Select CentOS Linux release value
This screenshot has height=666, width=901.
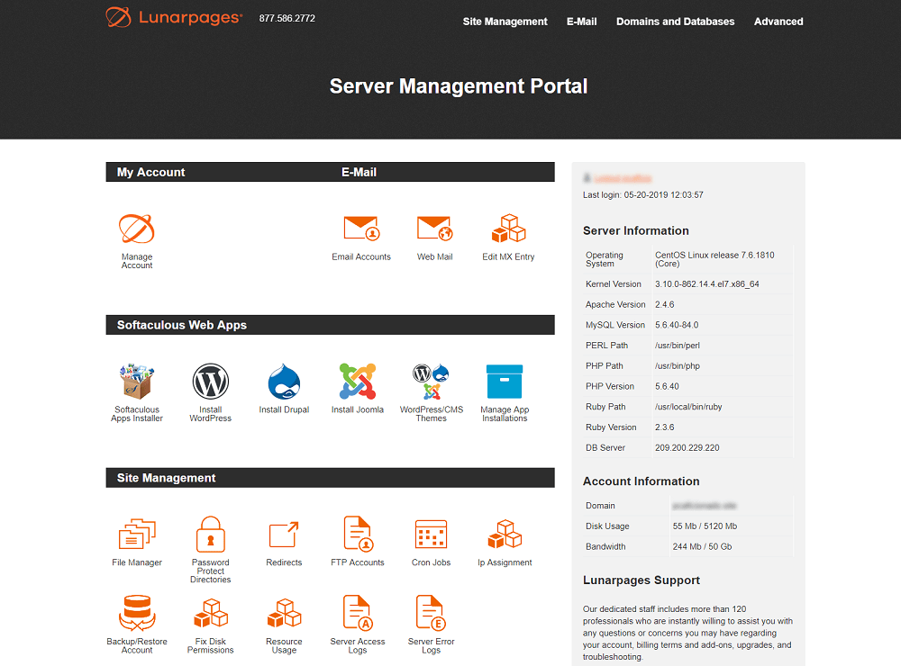click(714, 259)
